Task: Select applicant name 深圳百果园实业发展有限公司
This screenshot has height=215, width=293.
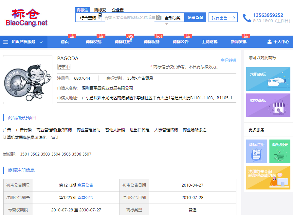Action: (x=107, y=88)
